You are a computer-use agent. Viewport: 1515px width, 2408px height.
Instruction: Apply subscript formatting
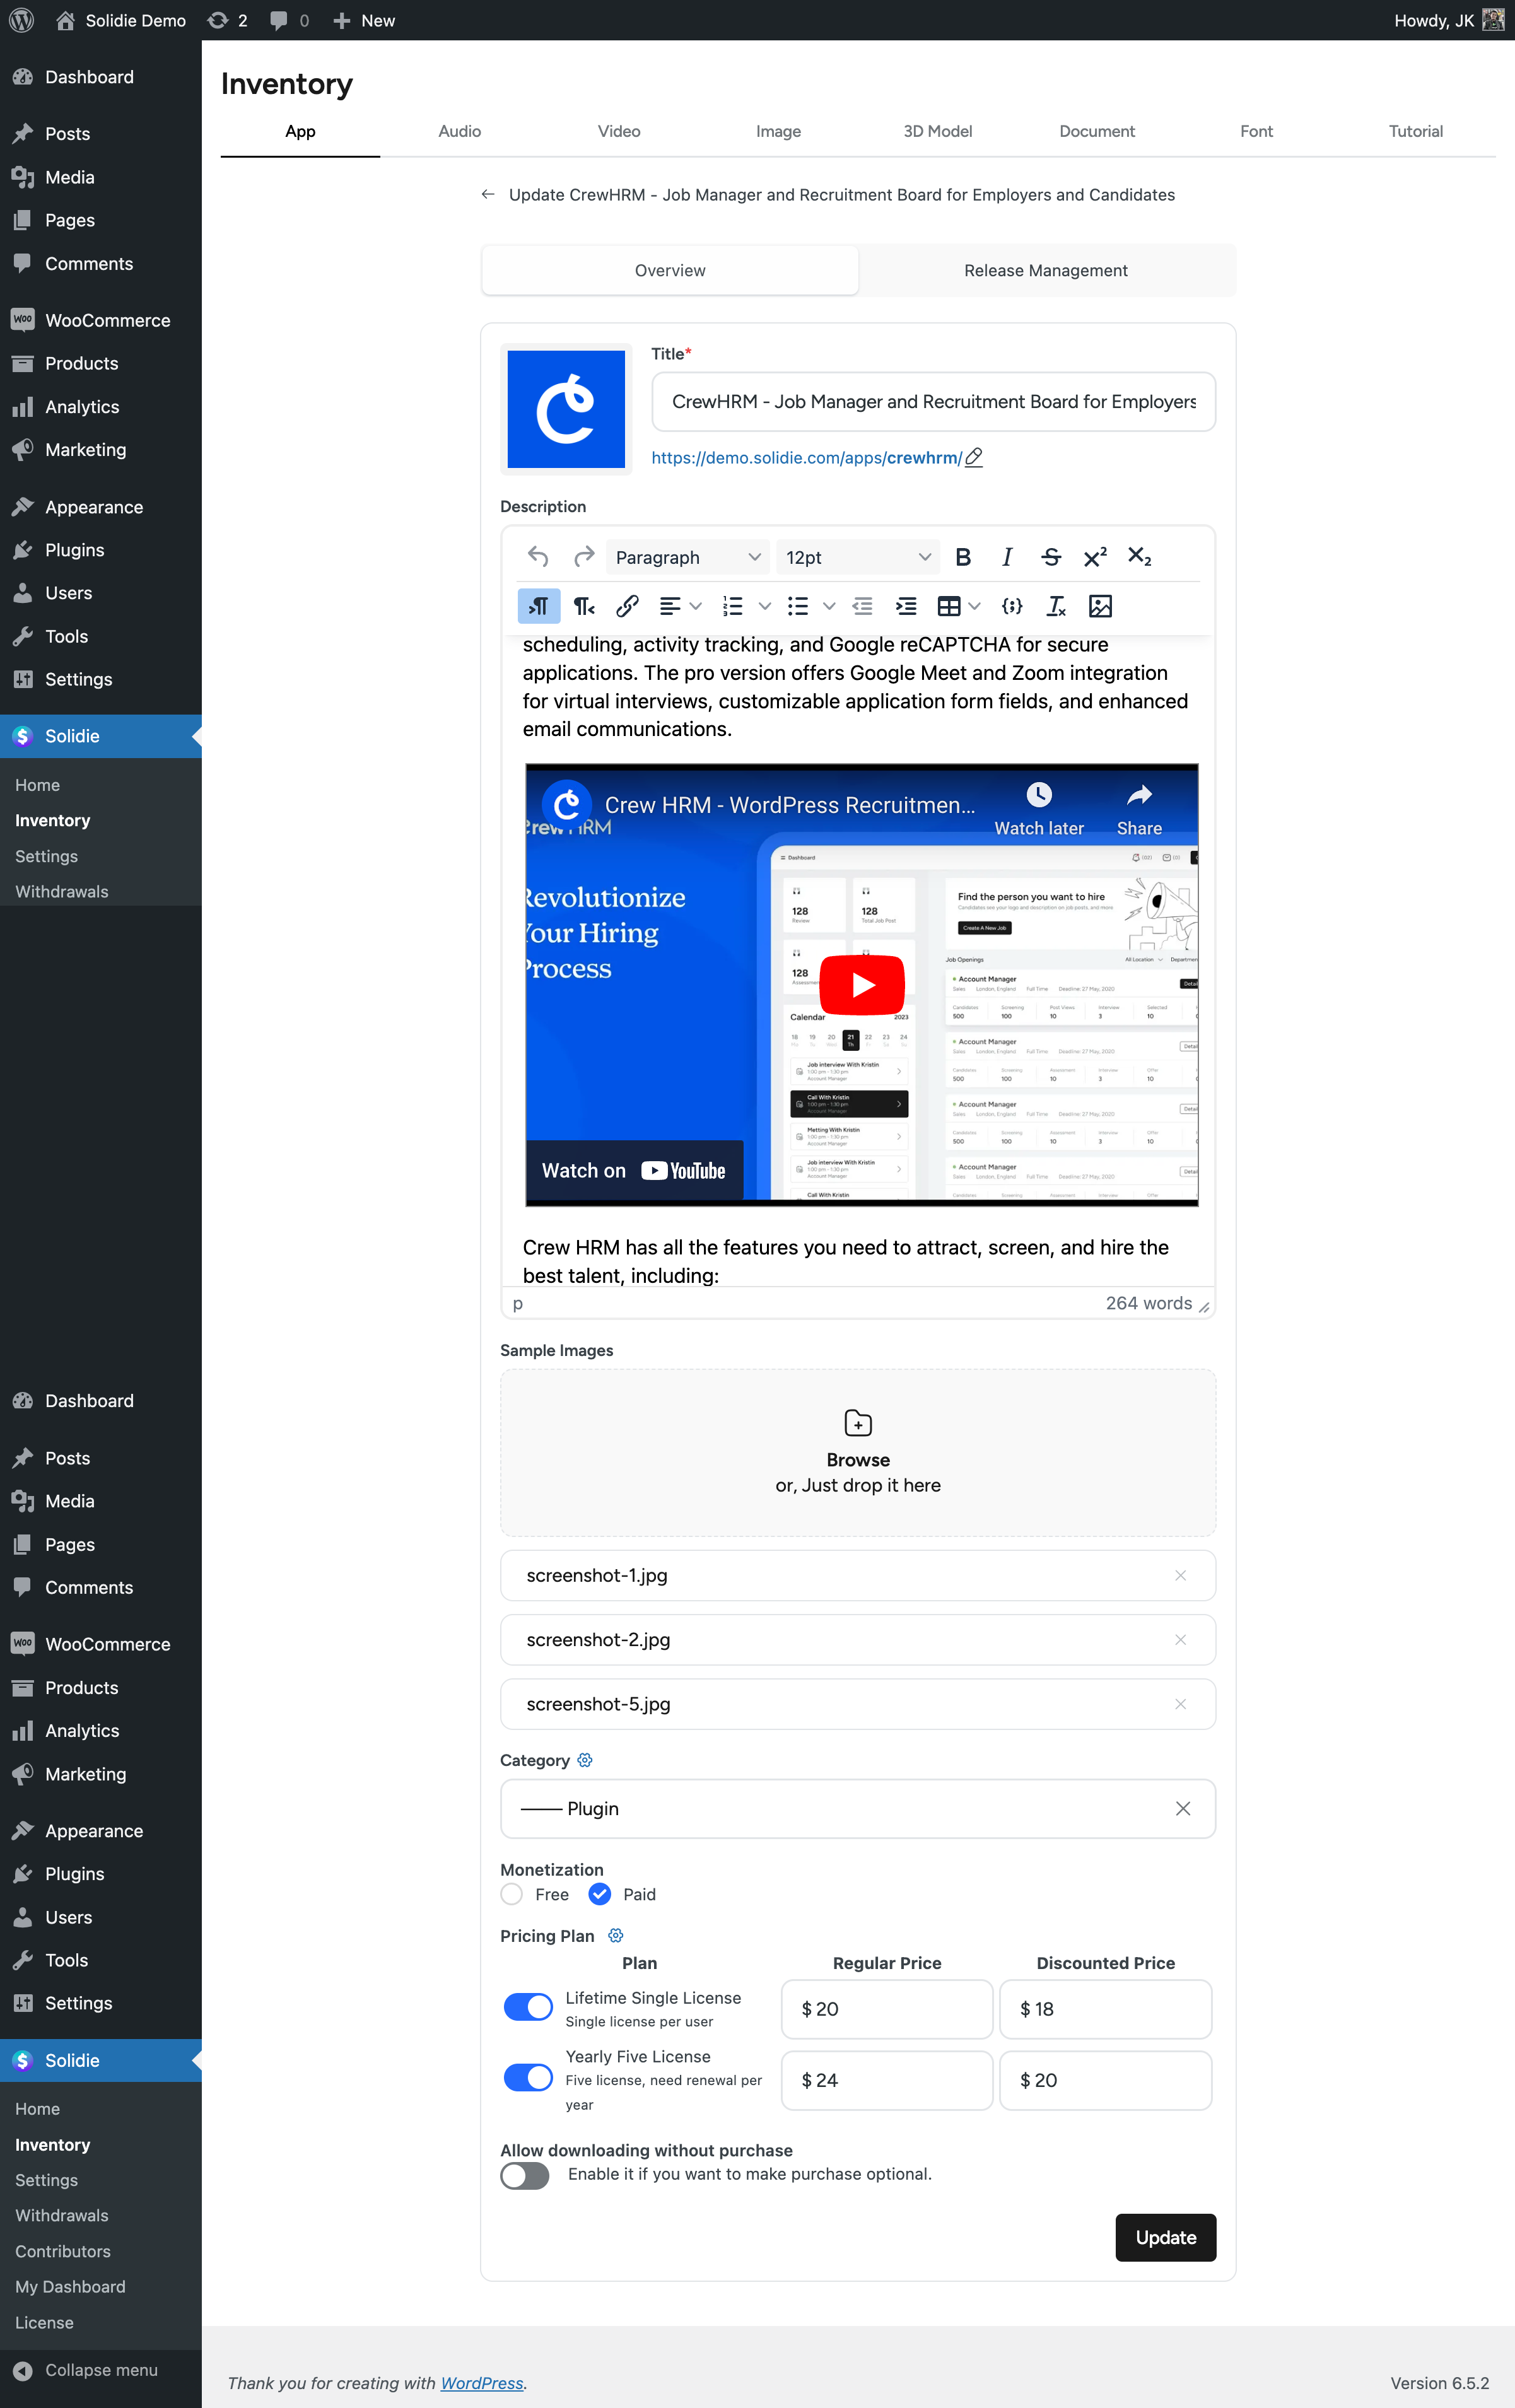[1139, 557]
